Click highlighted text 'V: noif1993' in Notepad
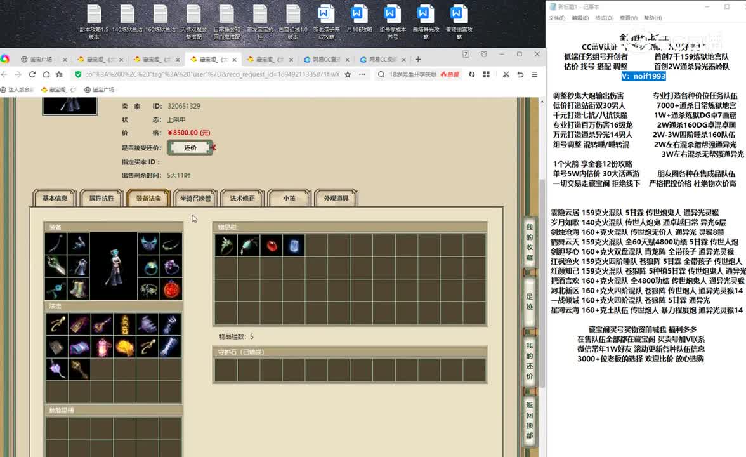The image size is (746, 457). point(643,76)
